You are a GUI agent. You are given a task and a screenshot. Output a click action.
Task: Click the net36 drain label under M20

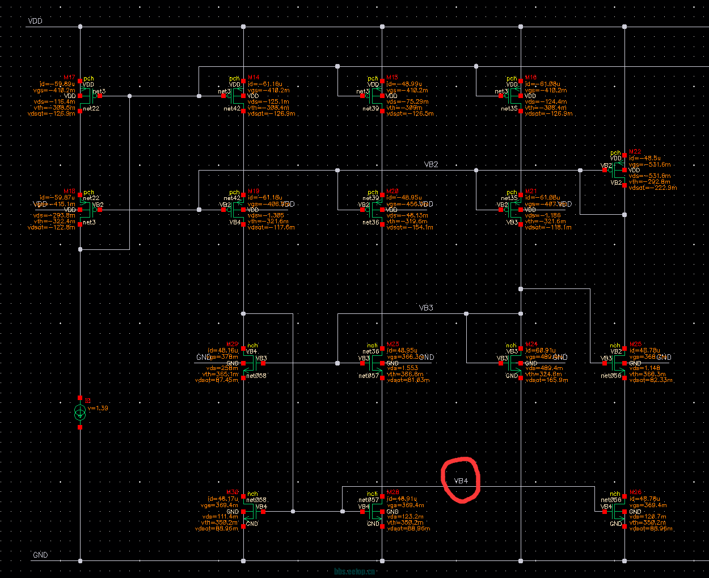371,223
